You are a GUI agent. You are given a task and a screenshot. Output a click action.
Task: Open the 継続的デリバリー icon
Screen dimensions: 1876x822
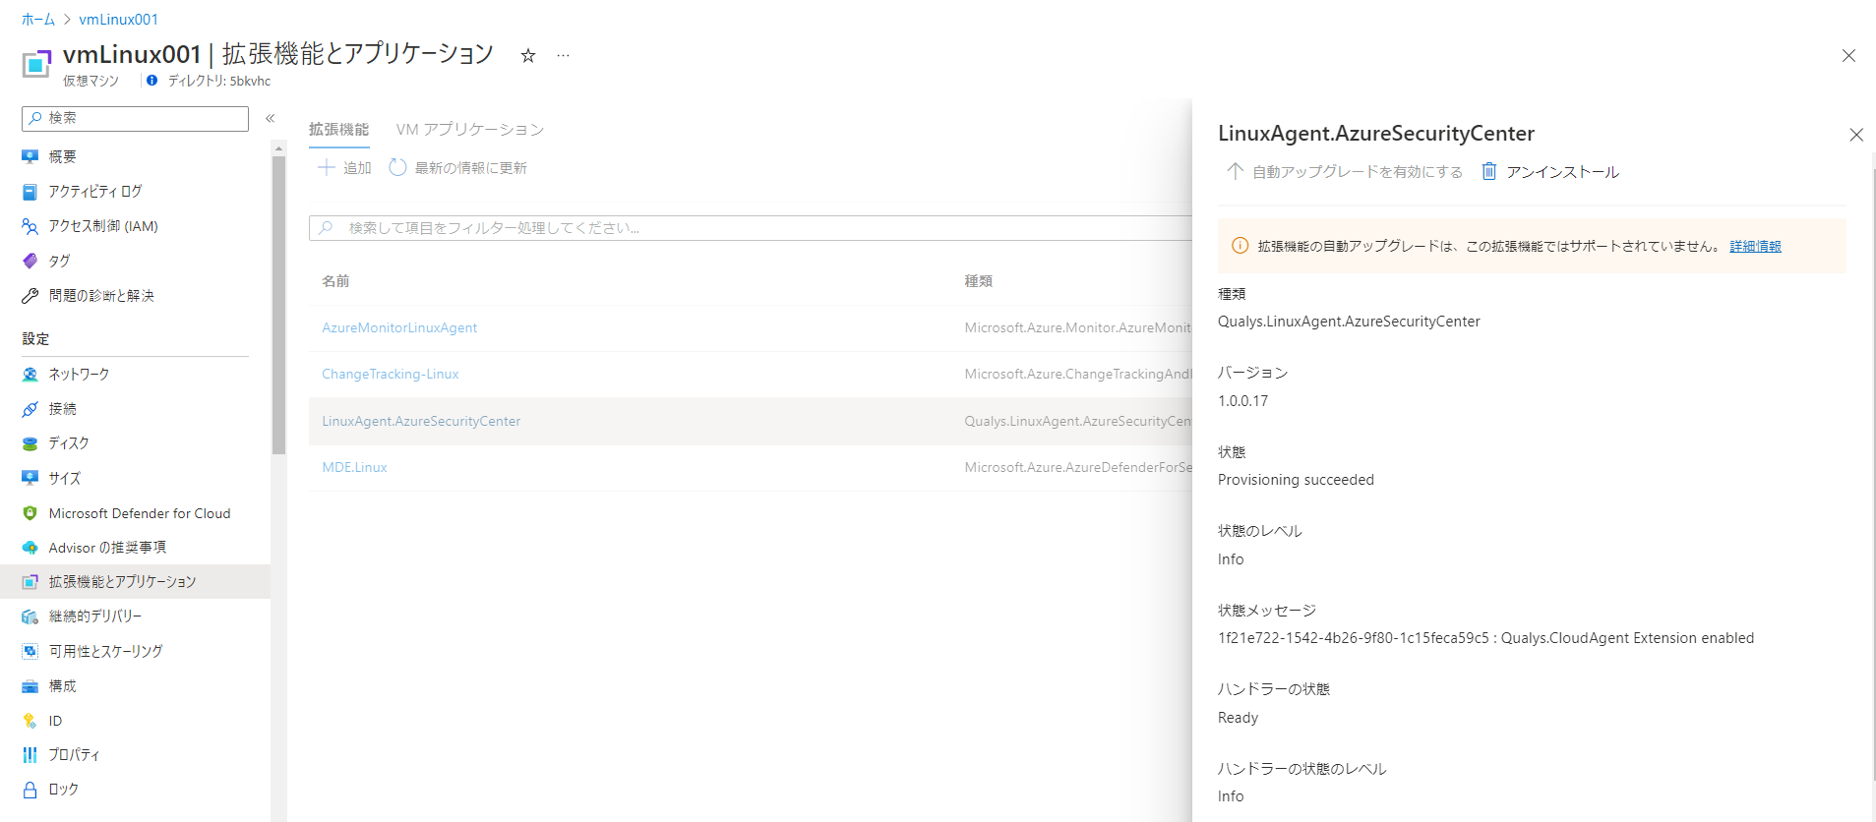[x=30, y=616]
